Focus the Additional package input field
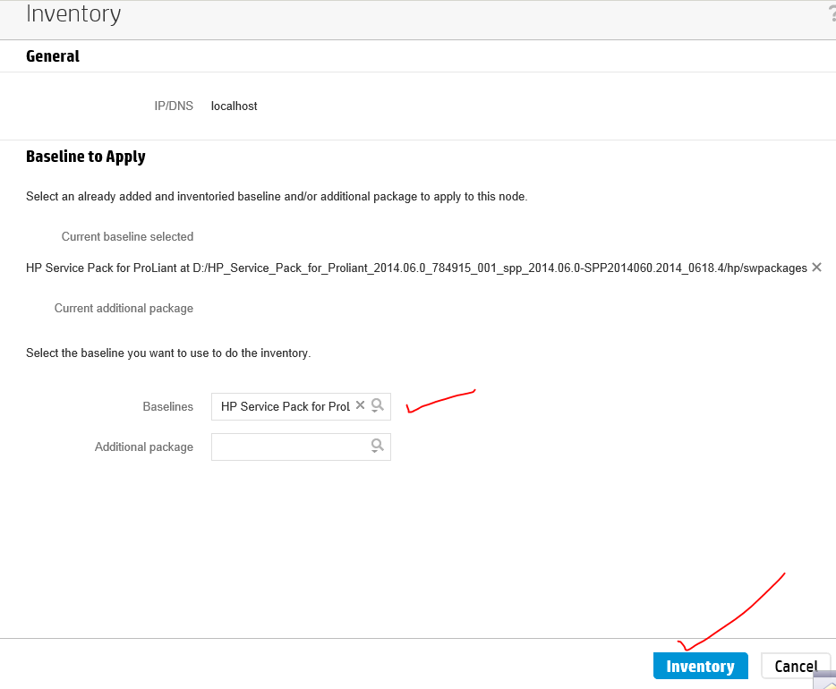836x689 pixels. [x=301, y=447]
